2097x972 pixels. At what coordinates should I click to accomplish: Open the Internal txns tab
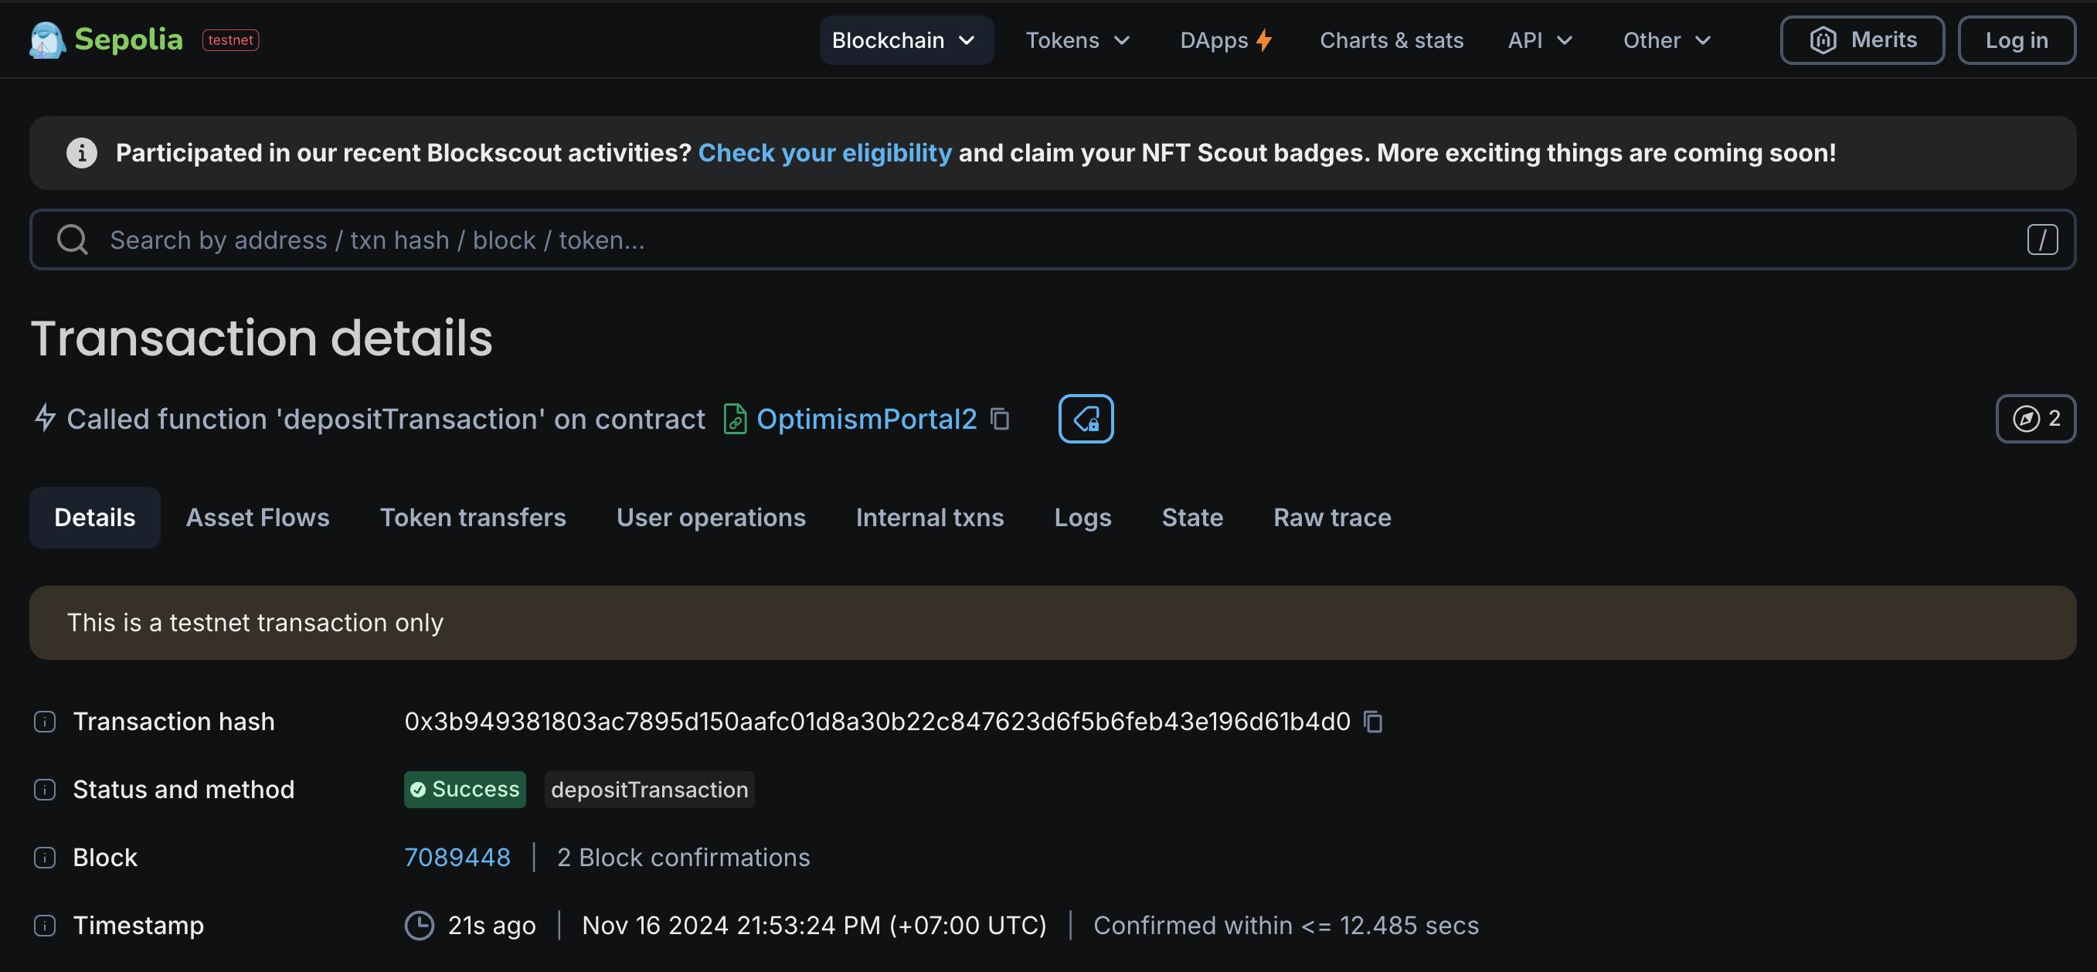tap(929, 518)
